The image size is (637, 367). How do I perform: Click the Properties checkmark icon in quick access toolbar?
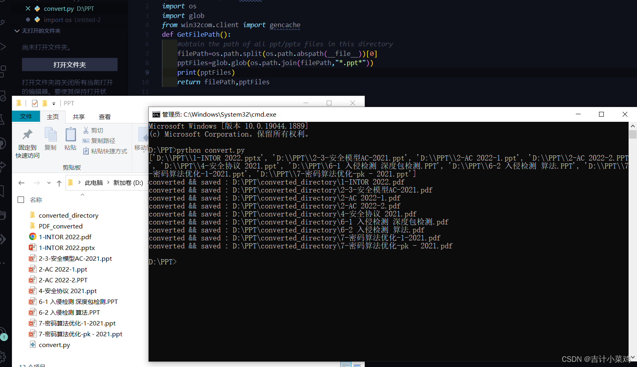(x=35, y=103)
